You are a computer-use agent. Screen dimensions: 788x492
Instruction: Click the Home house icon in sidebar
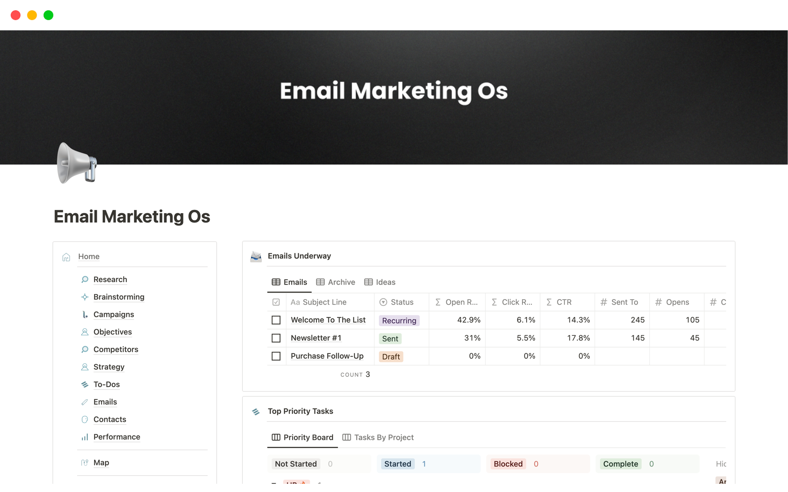[66, 257]
